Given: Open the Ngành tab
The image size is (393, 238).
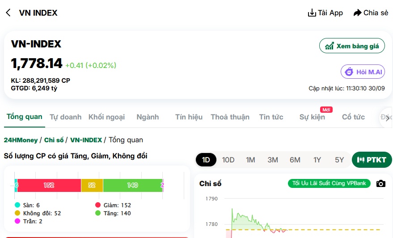Looking at the screenshot, I should point(148,117).
